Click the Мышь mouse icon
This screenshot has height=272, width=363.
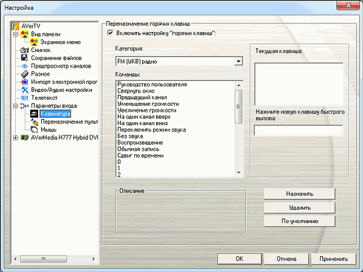[x=34, y=129]
